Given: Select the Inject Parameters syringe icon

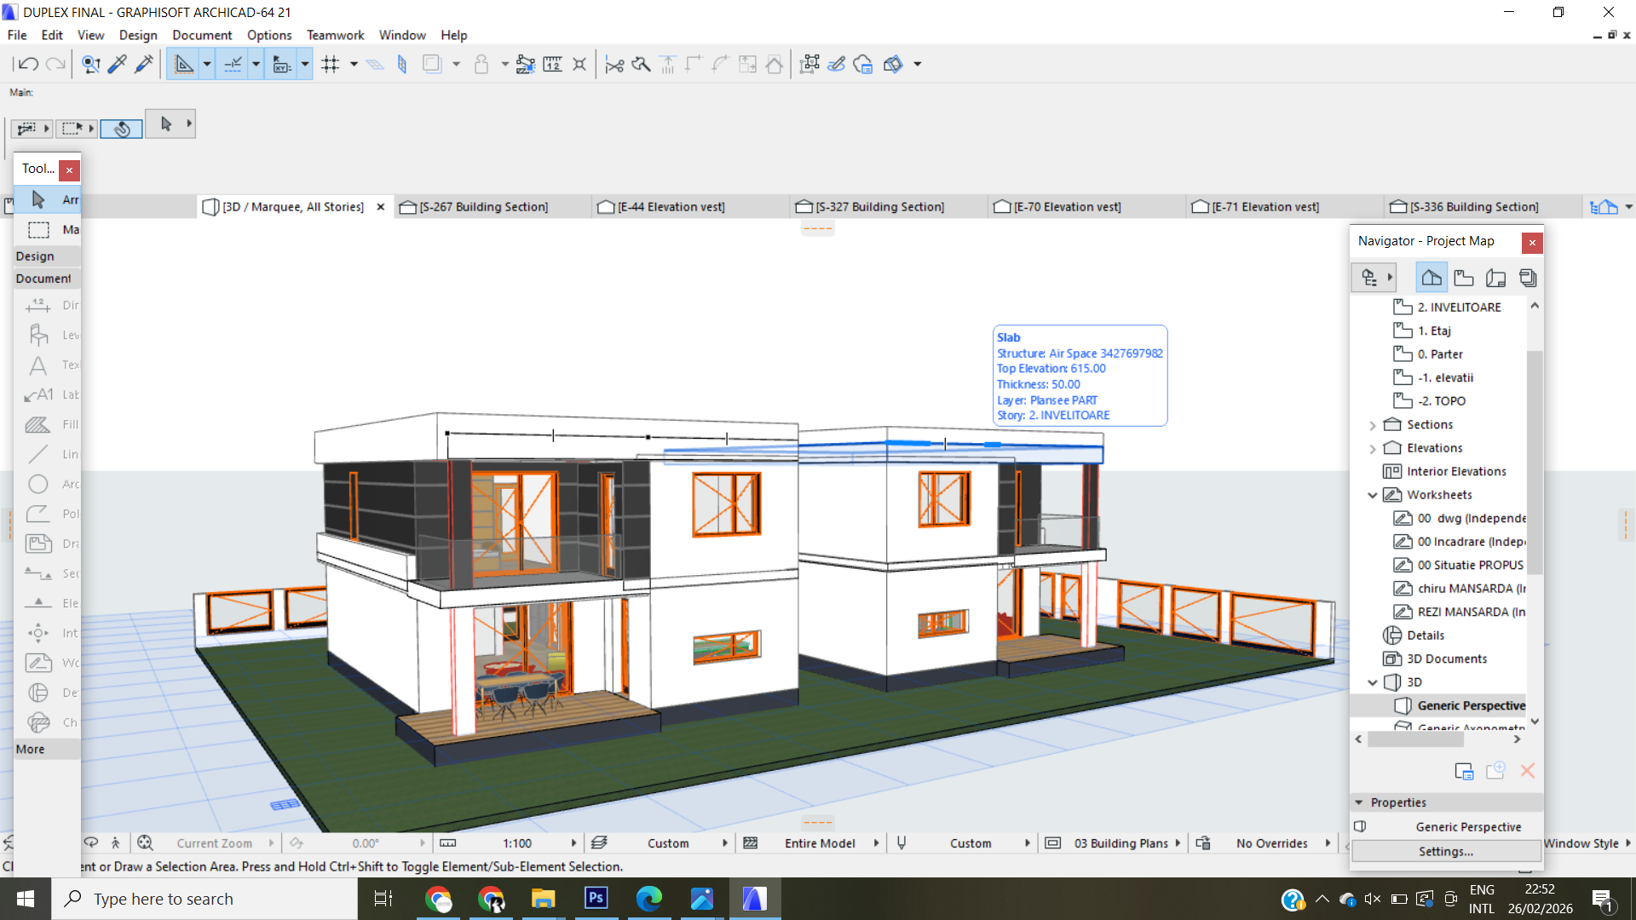Looking at the screenshot, I should coord(144,64).
